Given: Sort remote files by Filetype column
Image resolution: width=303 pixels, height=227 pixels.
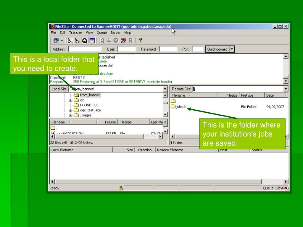Looking at the screenshot, I should [x=252, y=95].
